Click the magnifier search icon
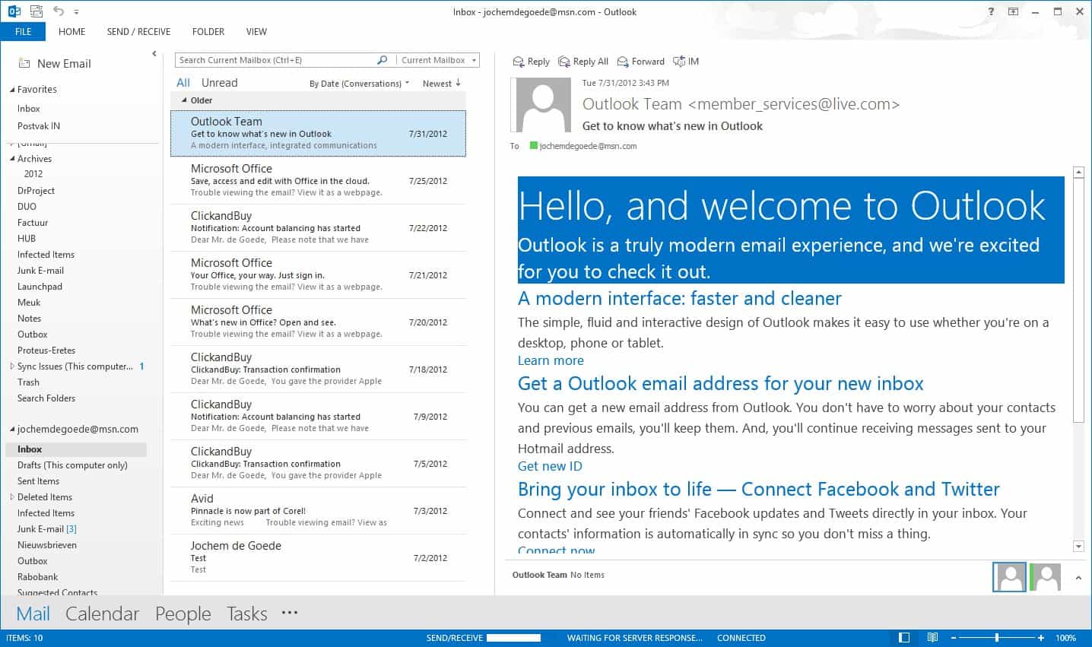This screenshot has height=647, width=1092. 383,60
